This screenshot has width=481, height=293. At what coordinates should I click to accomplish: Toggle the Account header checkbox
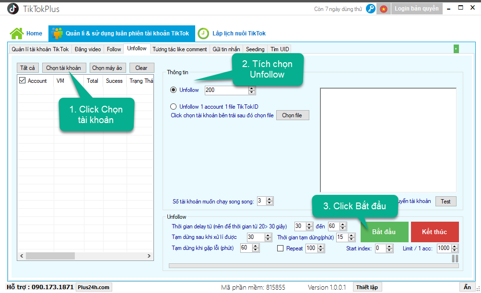tap(22, 81)
